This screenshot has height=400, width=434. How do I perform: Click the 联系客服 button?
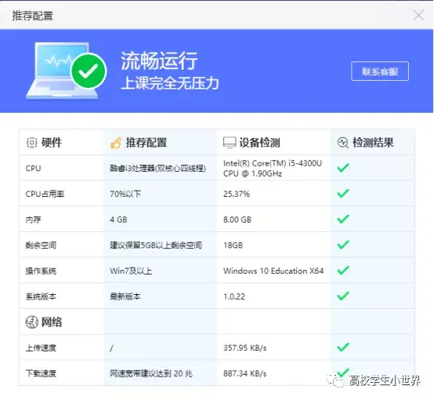pos(380,71)
